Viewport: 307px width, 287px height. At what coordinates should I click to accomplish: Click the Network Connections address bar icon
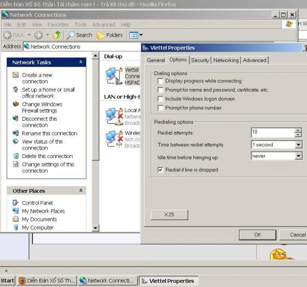click(27, 47)
